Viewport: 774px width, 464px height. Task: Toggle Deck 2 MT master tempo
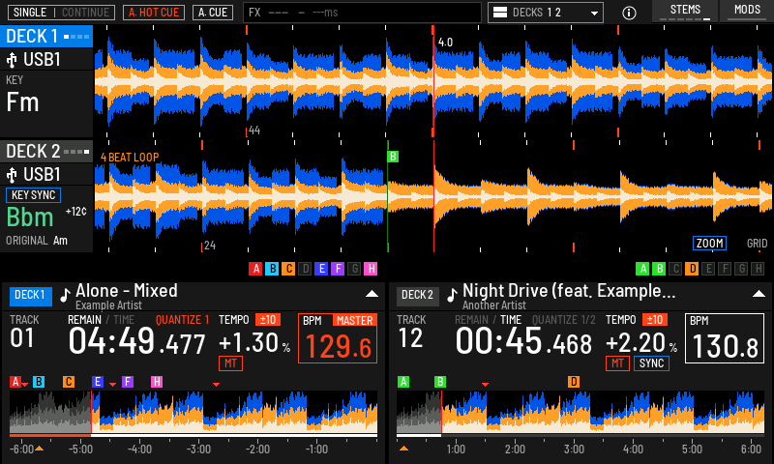[617, 363]
